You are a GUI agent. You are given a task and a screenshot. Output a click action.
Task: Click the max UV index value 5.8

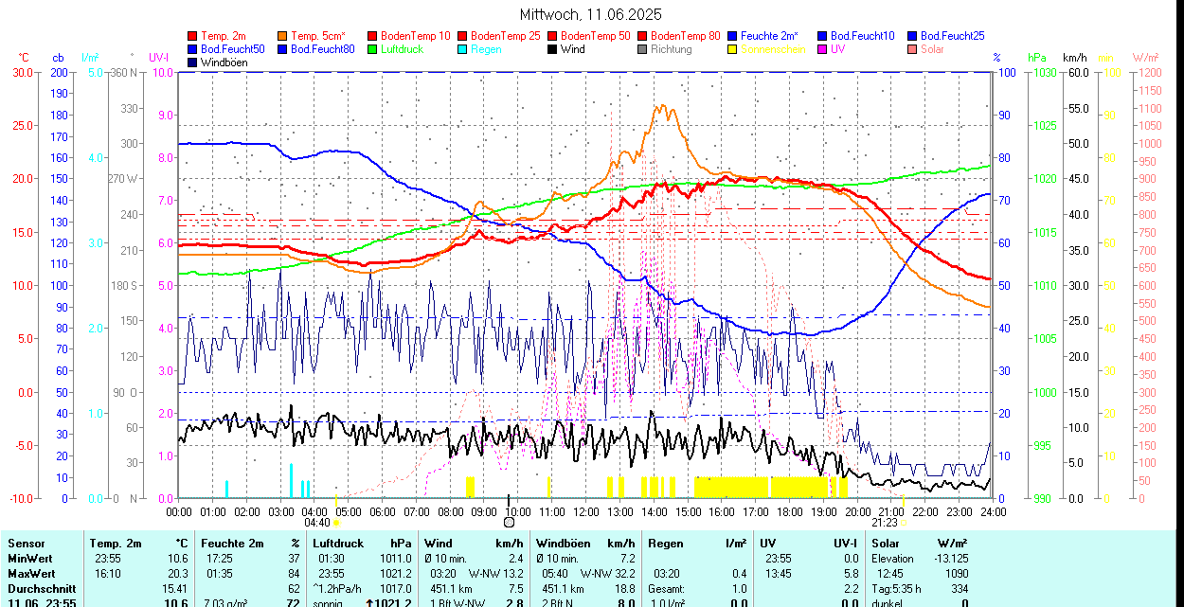(850, 574)
